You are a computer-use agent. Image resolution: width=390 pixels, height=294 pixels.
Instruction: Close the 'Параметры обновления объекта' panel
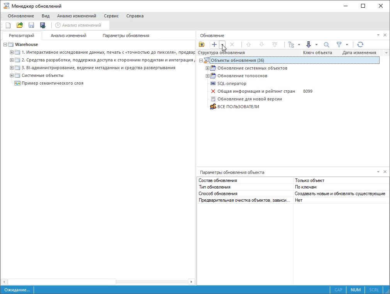click(385, 172)
